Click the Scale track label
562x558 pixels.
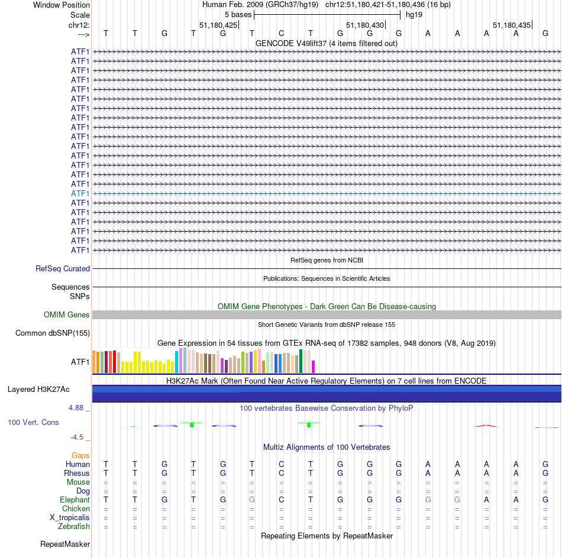[80, 15]
